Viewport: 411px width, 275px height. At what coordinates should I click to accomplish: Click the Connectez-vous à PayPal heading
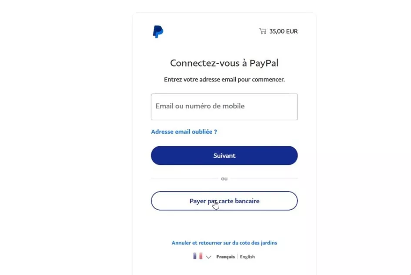[x=224, y=63]
